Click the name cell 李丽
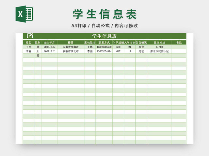209x156 pixels. pos(28,51)
